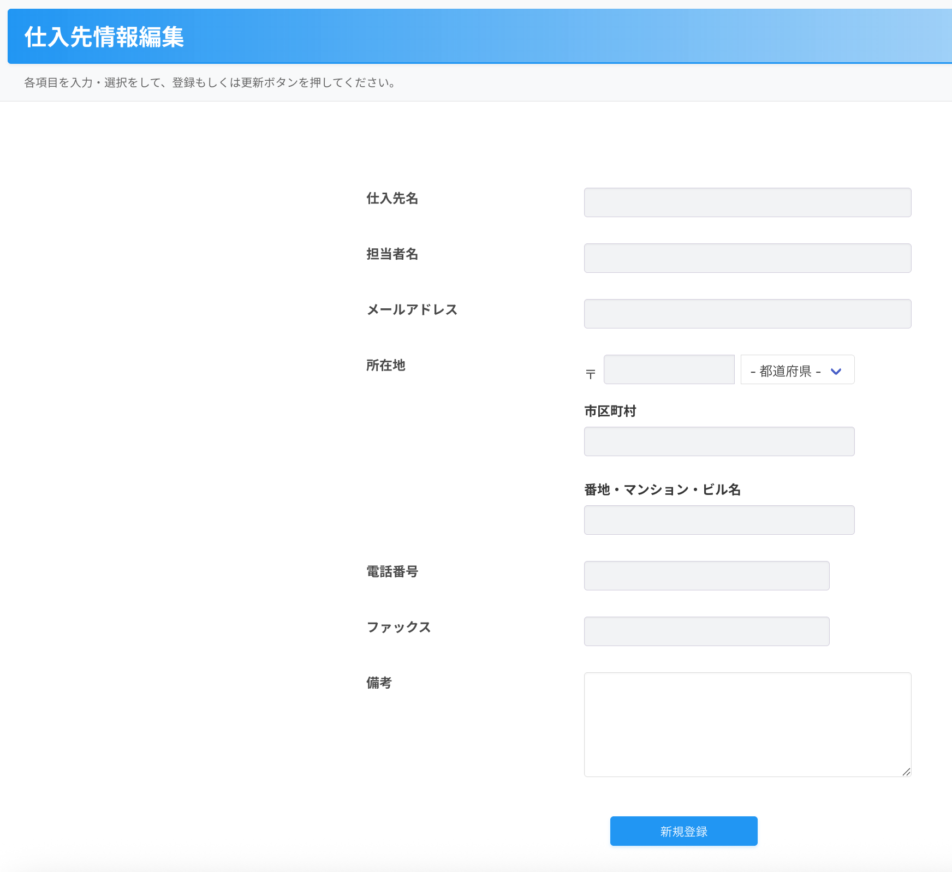Click into the ファックス input field
This screenshot has width=952, height=872.
click(x=706, y=631)
